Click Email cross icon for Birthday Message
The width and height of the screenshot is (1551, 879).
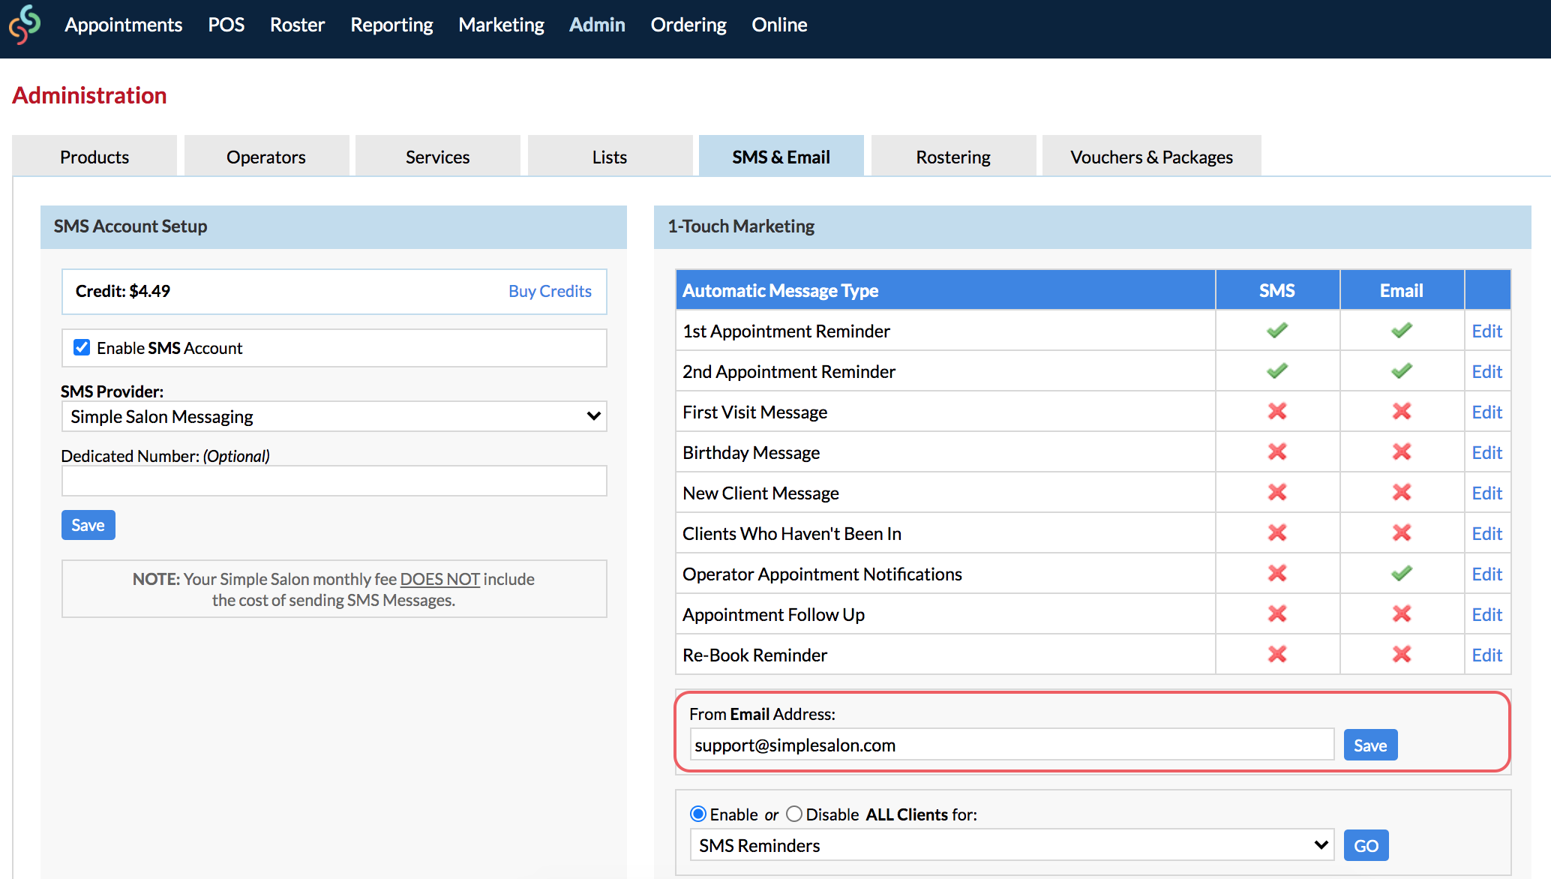pos(1402,452)
